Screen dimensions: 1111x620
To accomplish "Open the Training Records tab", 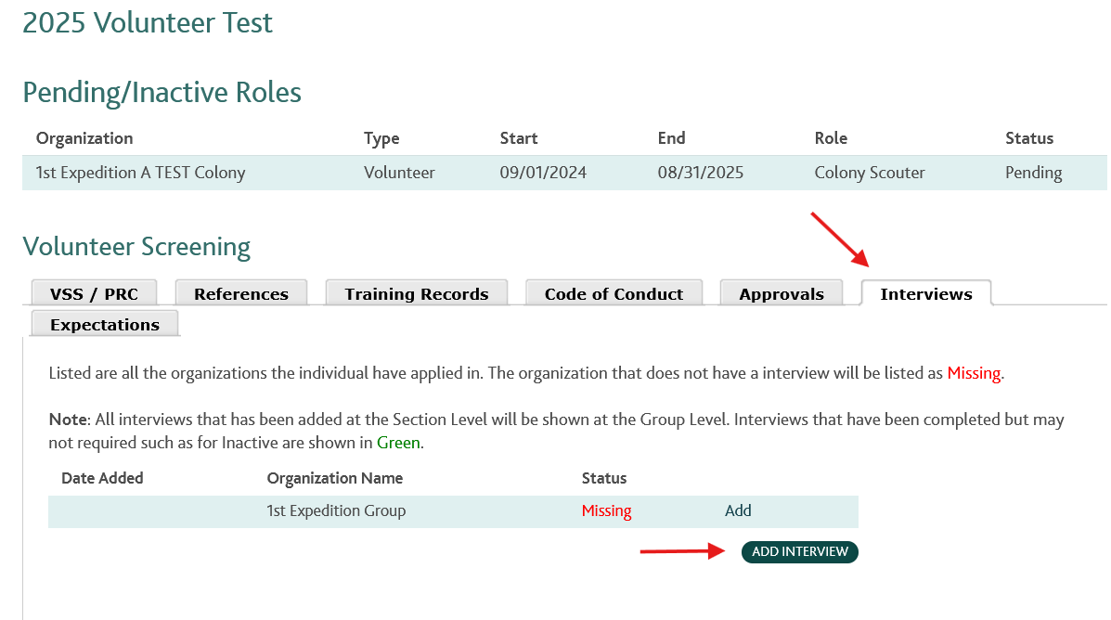I will [417, 293].
